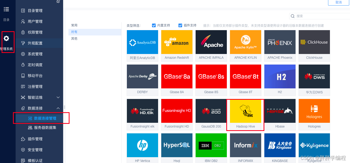The height and width of the screenshot is (163, 350).
Task: Select the 所有 category tab
Action: tap(95, 32)
